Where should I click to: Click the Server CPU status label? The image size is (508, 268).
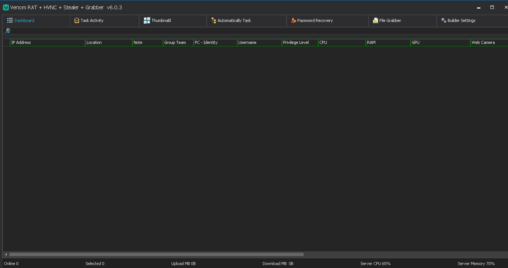(375, 264)
